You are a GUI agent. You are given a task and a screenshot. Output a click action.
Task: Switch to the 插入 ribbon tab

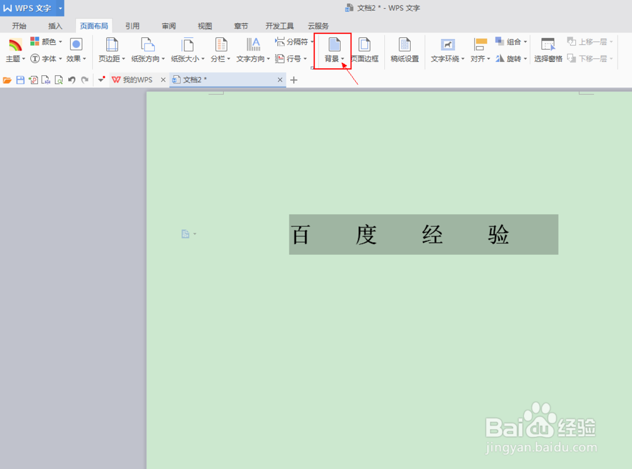point(55,25)
